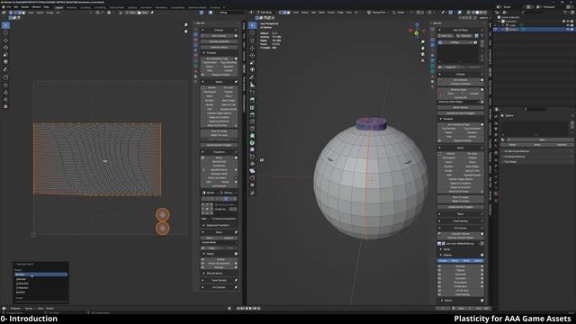Viewport: 576px width, 324px height.
Task: Click Isolate Islands button in UV editor sidebar
Action: pos(219,145)
